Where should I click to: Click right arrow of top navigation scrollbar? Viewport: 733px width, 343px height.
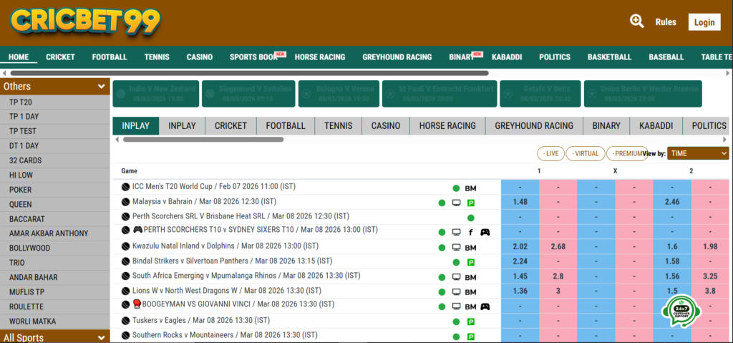(728, 73)
